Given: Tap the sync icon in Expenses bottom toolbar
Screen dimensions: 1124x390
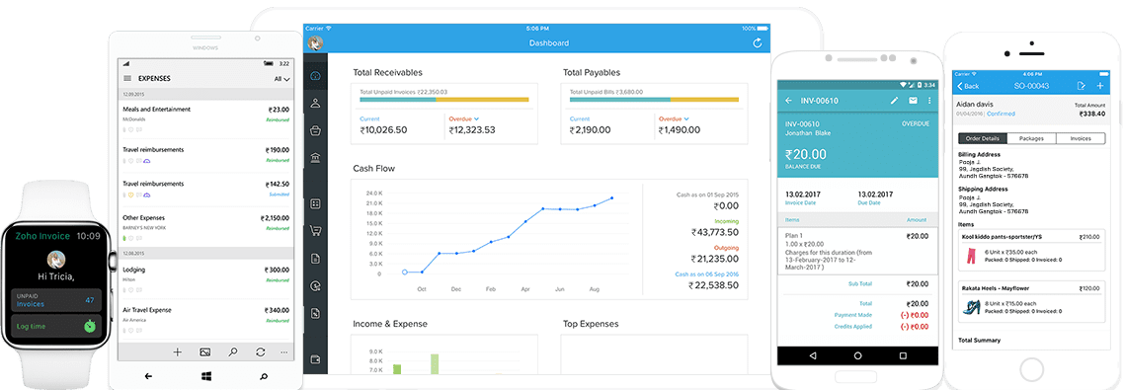Looking at the screenshot, I should 260,352.
